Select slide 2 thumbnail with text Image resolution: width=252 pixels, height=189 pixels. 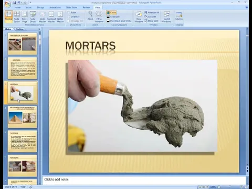click(x=22, y=68)
